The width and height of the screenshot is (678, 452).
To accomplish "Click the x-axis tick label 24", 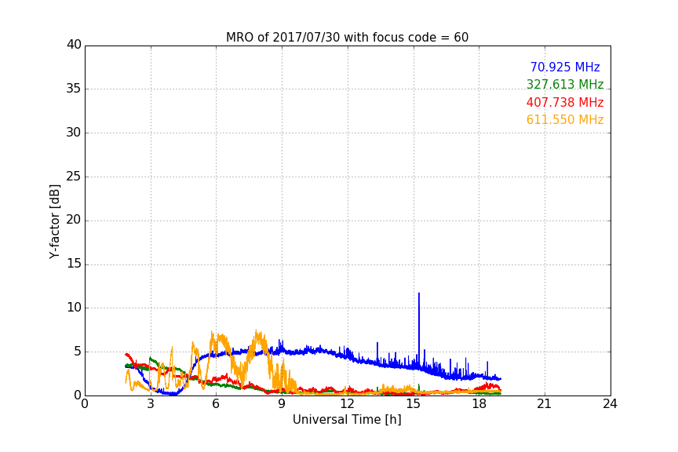I will tap(610, 404).
